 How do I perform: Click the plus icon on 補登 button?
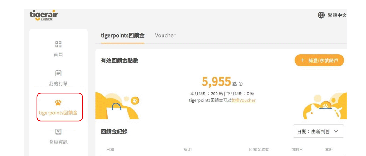click(x=303, y=60)
